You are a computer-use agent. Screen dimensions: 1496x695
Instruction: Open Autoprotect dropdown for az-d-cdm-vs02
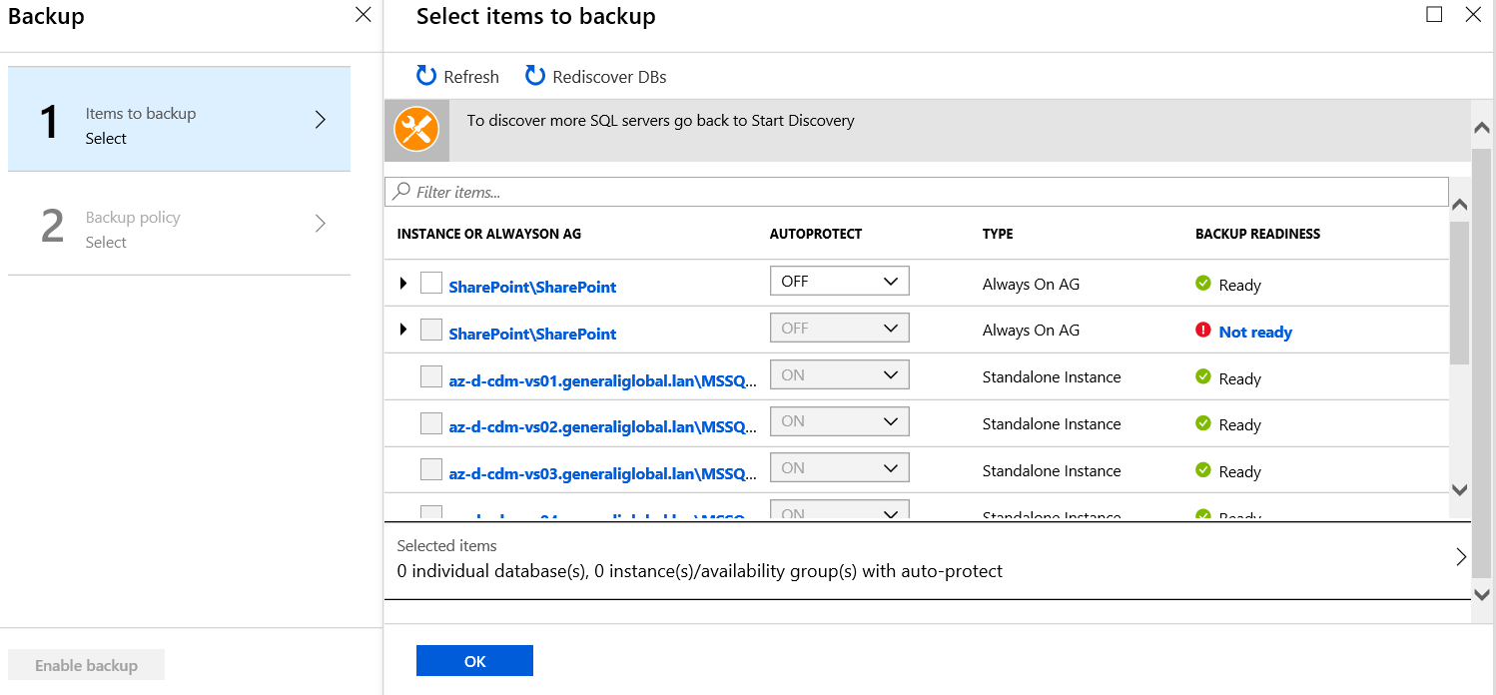pyautogui.click(x=839, y=421)
